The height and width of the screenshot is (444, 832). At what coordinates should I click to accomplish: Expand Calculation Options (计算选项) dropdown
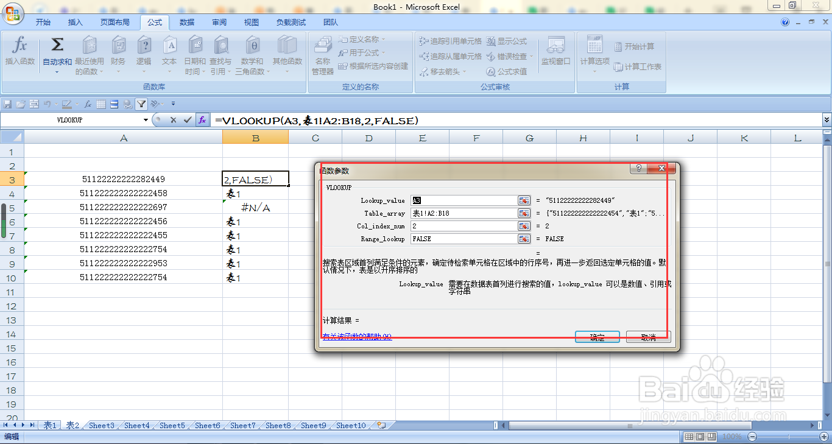tap(595, 71)
